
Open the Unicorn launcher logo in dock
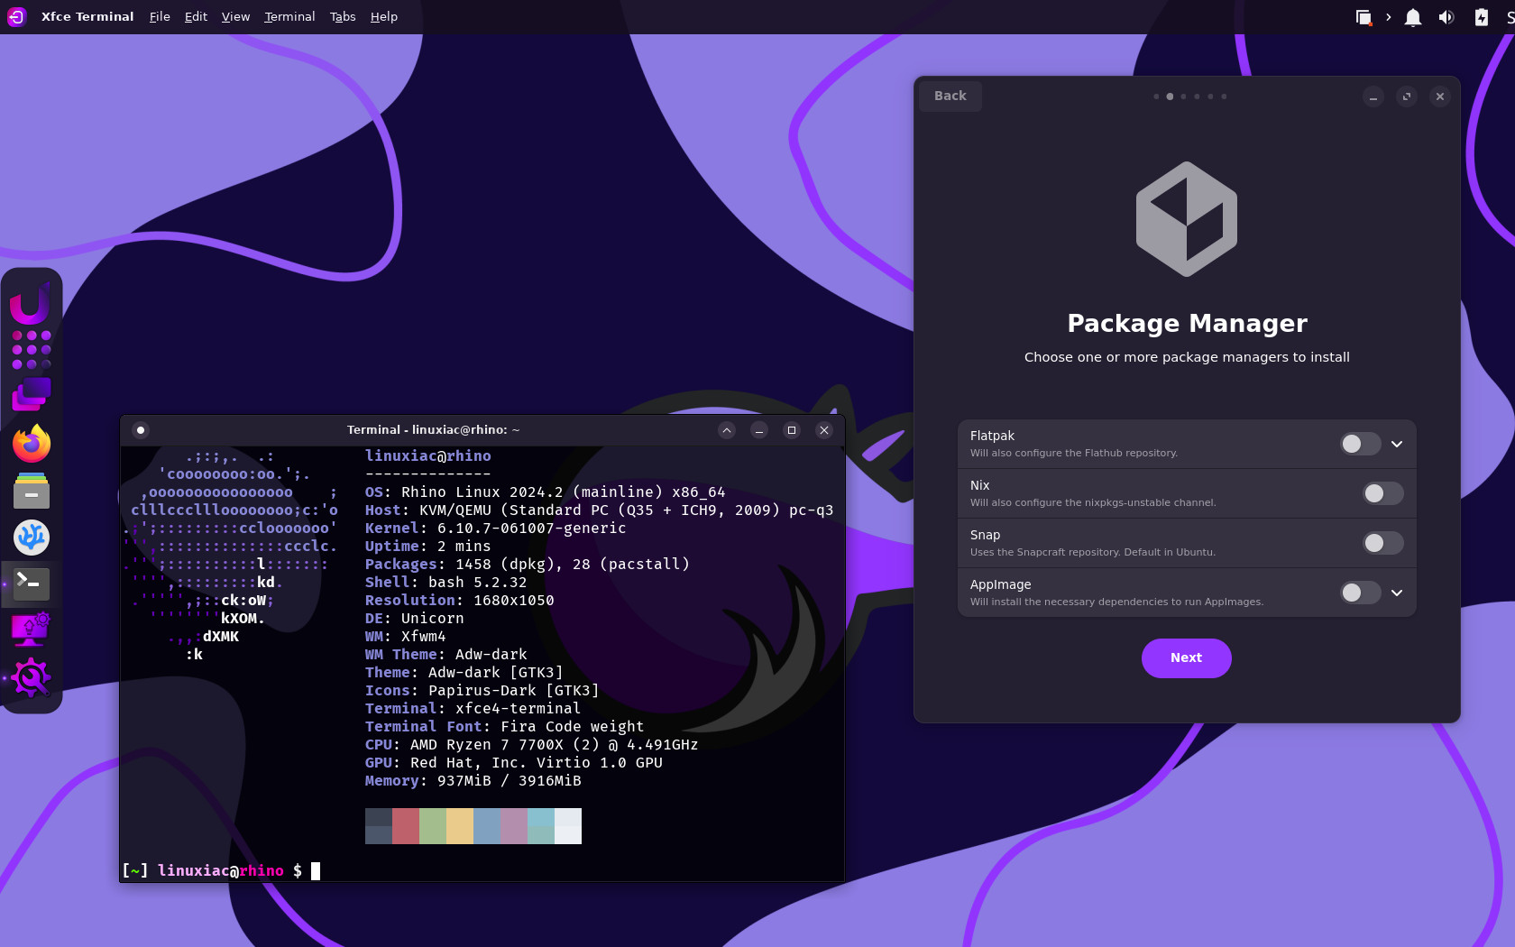(31, 303)
